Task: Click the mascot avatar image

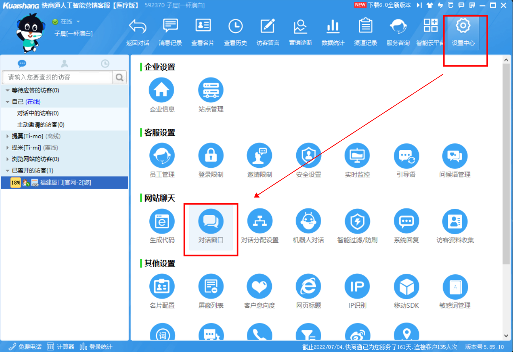Action: (x=31, y=32)
